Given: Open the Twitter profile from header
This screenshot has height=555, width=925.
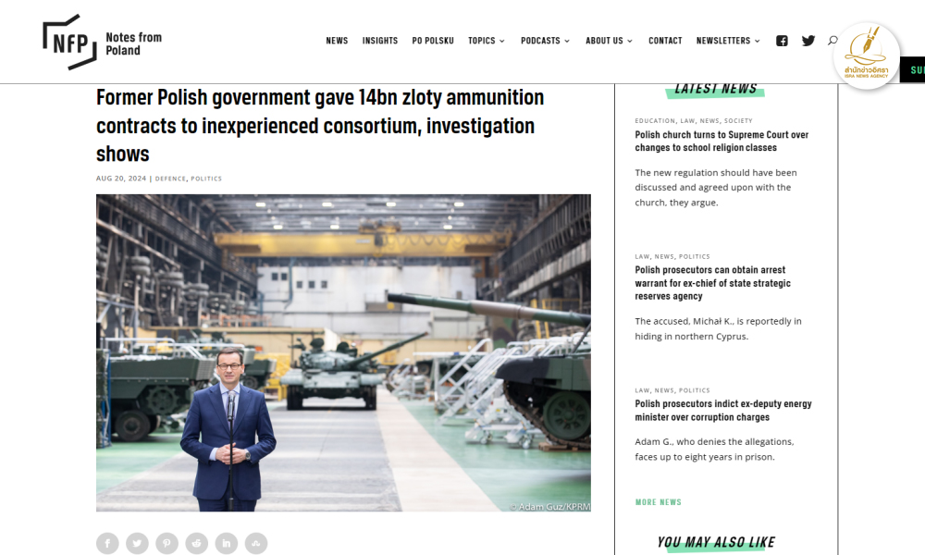Looking at the screenshot, I should (808, 41).
